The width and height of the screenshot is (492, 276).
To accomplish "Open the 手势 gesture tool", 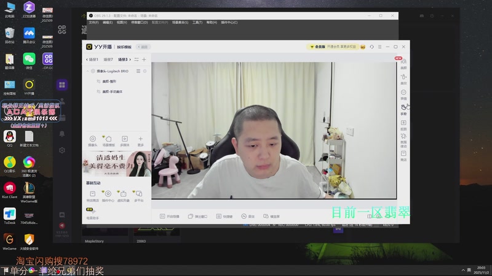I will (x=403, y=110).
